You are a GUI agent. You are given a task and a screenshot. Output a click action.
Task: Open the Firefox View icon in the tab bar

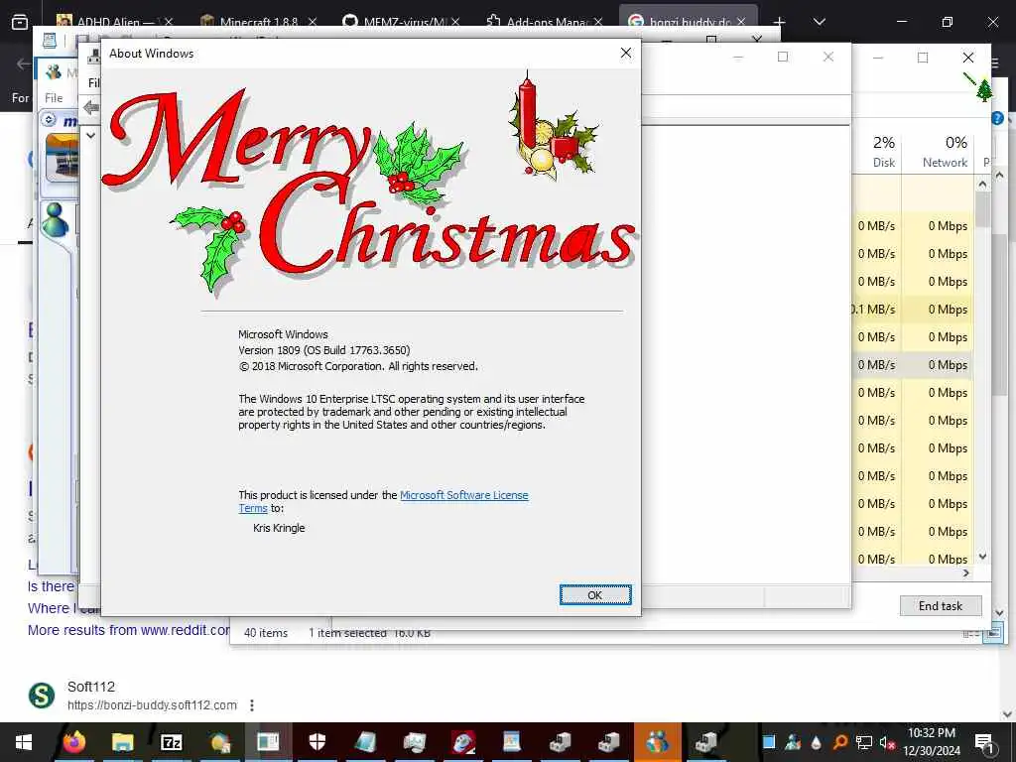tap(20, 22)
